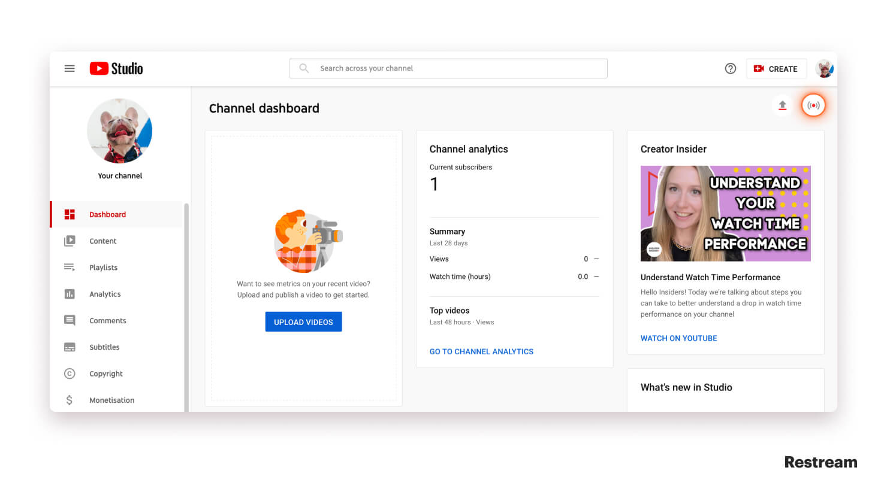Open Copyright using the copyright symbol icon

[69, 373]
